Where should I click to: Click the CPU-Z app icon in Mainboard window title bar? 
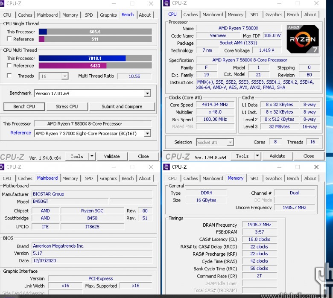(2, 167)
